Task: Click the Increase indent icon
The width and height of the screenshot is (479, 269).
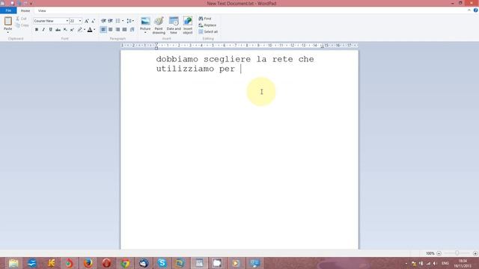Action: point(110,21)
